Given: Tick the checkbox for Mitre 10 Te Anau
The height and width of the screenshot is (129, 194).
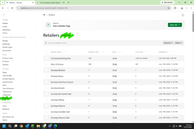Looking at the screenshot, I should coord(46,64).
